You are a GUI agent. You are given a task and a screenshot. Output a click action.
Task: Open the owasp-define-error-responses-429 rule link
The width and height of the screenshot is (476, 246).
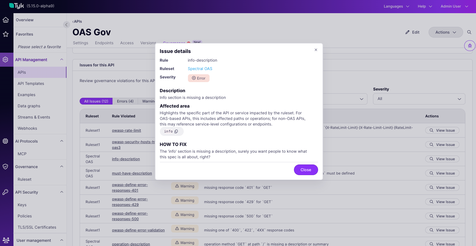[130, 202]
